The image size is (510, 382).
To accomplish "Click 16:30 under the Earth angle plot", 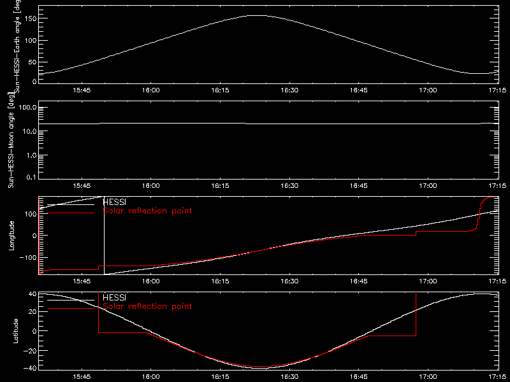I will [289, 90].
